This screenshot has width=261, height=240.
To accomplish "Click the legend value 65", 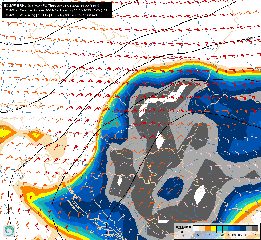I will click(x=216, y=235).
